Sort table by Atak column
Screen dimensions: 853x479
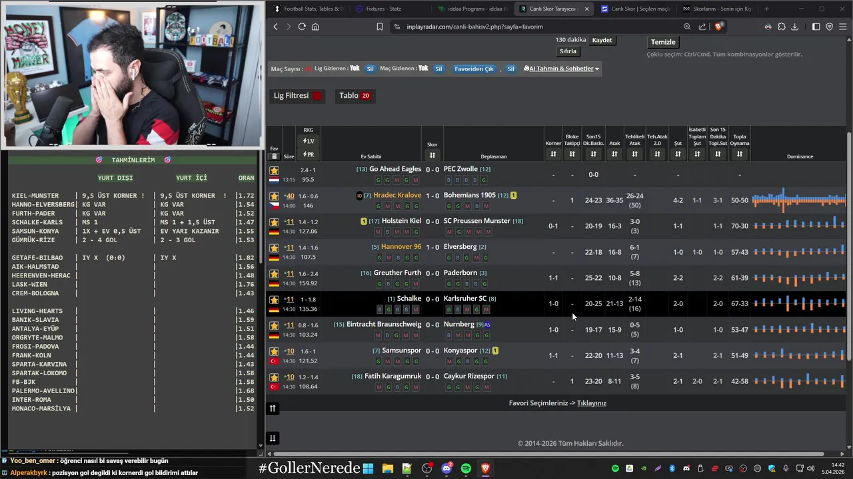(x=614, y=154)
